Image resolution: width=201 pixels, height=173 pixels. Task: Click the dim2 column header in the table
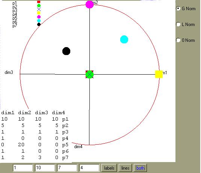pyautogui.click(x=24, y=113)
